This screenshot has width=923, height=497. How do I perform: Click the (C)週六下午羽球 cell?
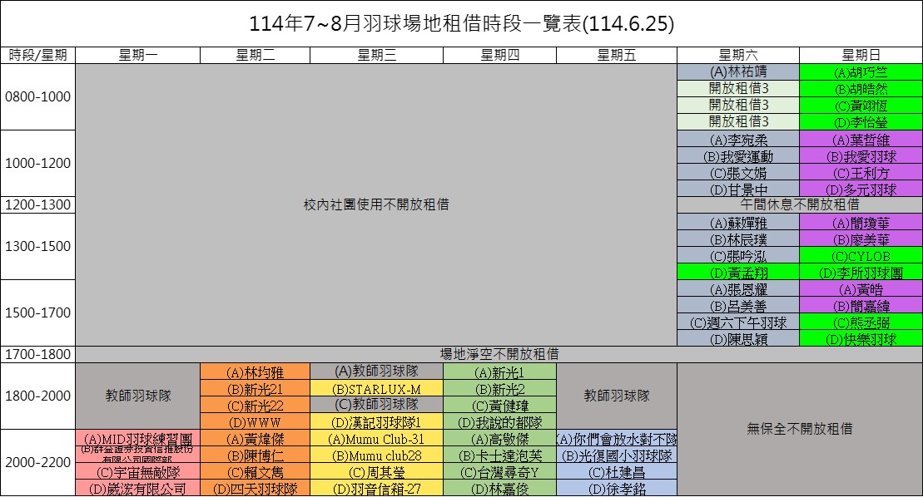[738, 322]
